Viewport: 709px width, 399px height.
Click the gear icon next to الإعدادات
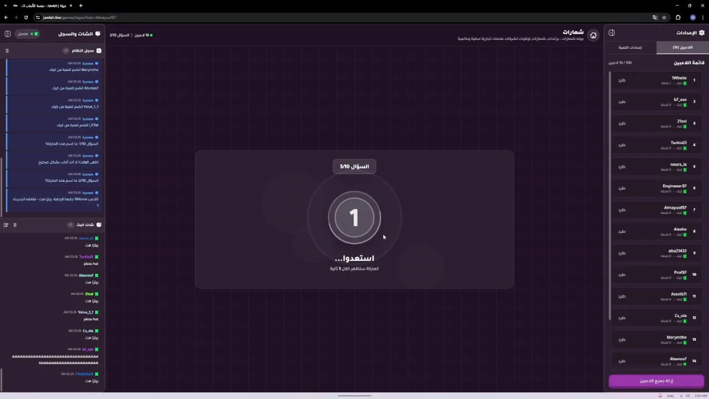[x=702, y=33]
